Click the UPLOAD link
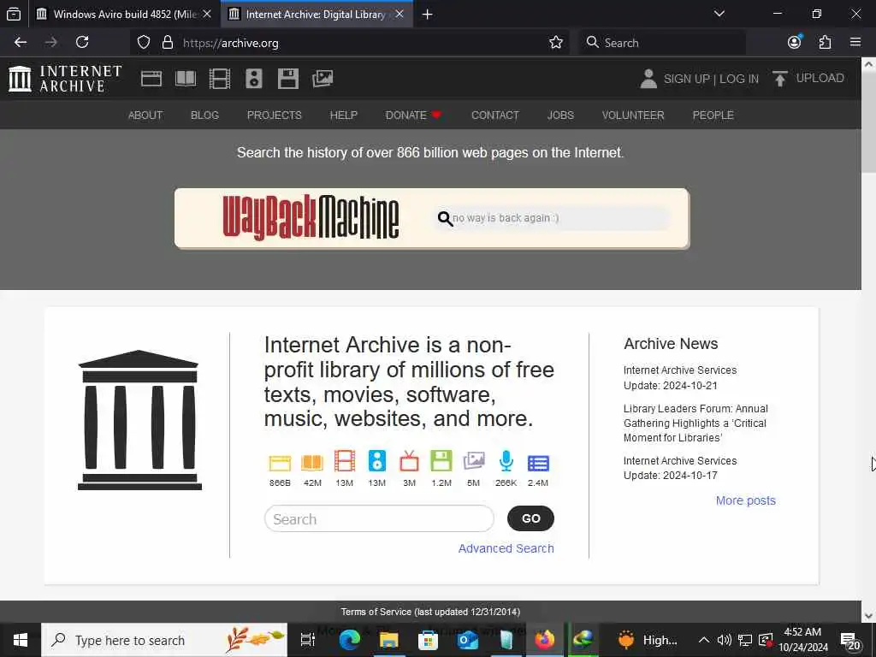This screenshot has width=876, height=657. point(820,78)
